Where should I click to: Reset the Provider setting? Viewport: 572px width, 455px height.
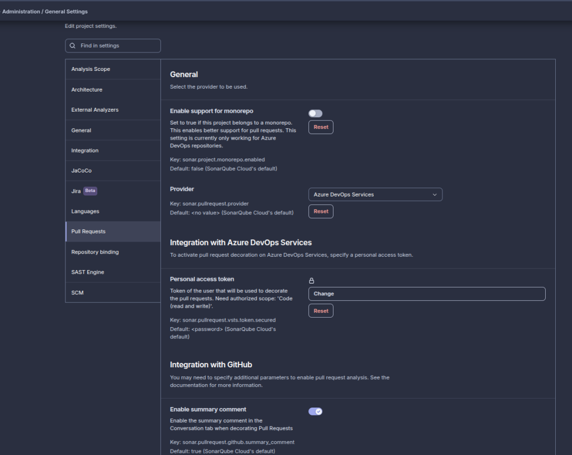click(321, 212)
